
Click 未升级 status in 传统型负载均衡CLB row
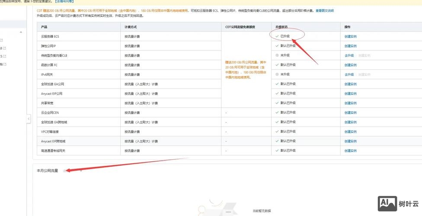tap(285, 55)
